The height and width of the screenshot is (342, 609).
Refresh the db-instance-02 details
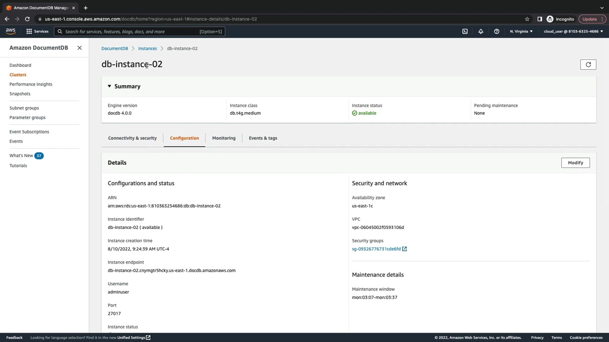(x=588, y=65)
